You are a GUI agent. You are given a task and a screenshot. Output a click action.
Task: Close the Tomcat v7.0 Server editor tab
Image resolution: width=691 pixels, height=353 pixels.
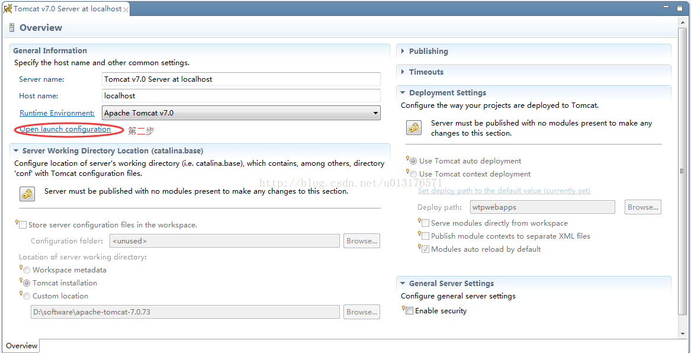(126, 9)
